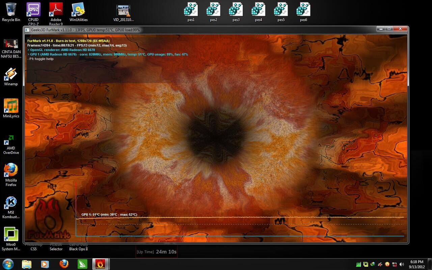Launch the Winamp desktop shortcut
Viewport: 432px width, 270px height.
pos(11,77)
